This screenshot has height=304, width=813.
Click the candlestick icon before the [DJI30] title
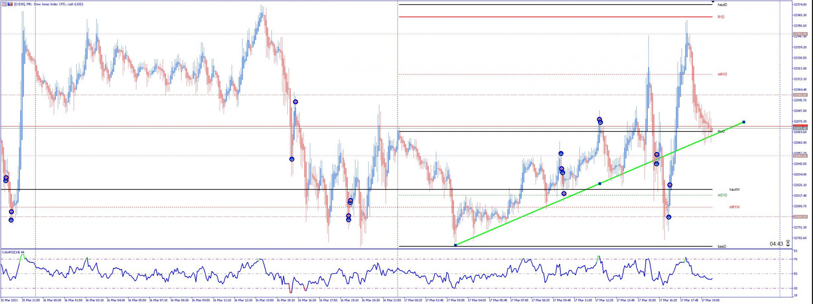click(10, 4)
